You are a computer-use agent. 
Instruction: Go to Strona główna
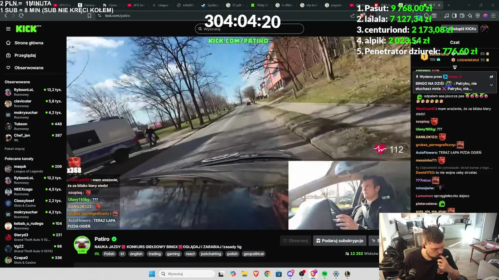pyautogui.click(x=29, y=43)
